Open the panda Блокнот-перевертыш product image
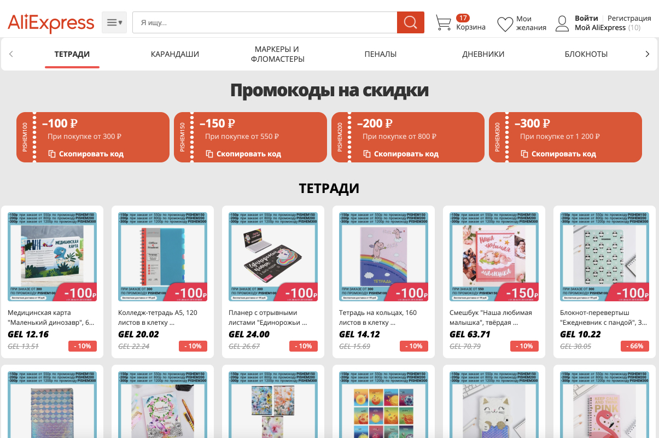 tap(605, 256)
